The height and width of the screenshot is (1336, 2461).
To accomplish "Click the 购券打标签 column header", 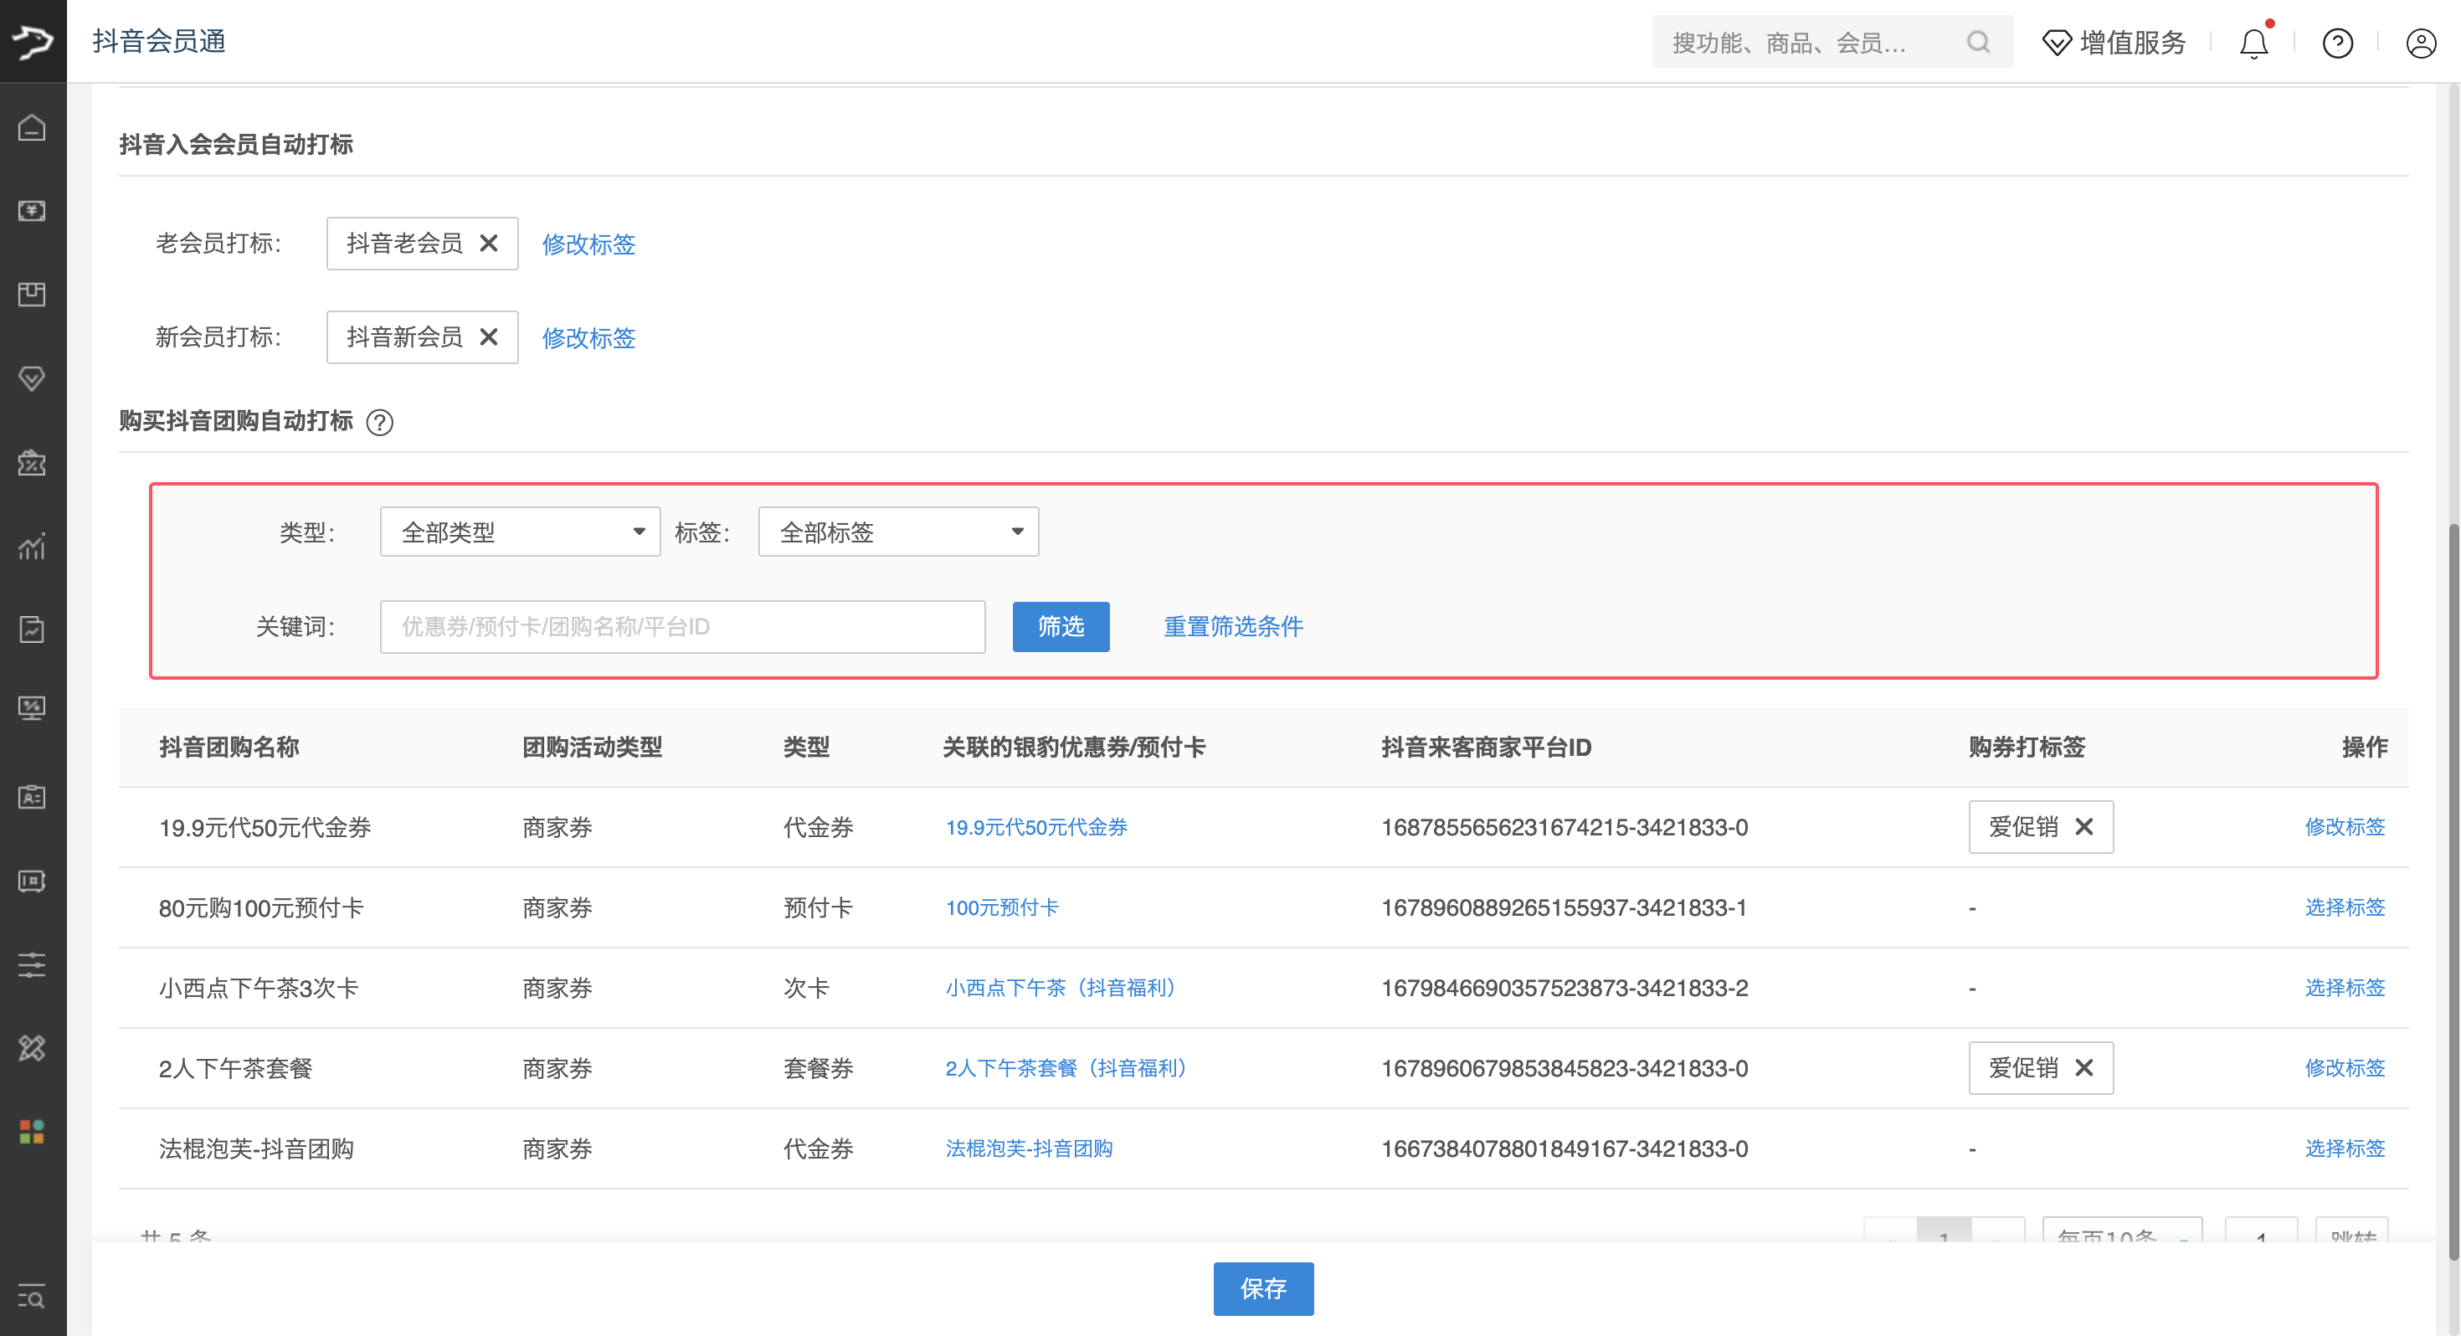I will (2027, 748).
